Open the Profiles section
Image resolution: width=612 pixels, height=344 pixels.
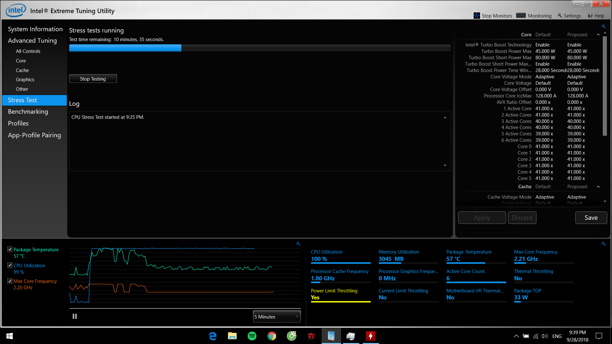18,123
